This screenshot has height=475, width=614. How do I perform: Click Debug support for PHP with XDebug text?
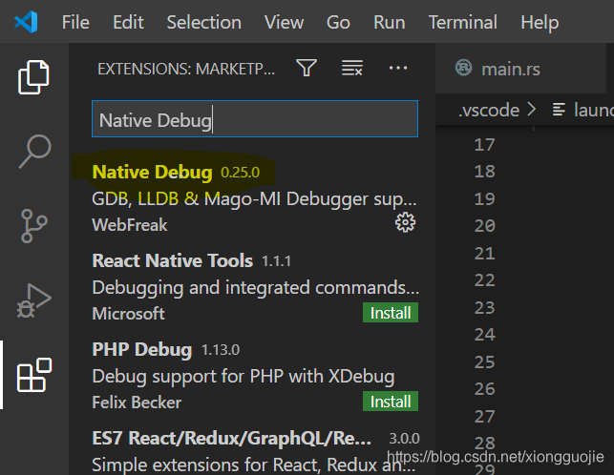[x=243, y=377]
